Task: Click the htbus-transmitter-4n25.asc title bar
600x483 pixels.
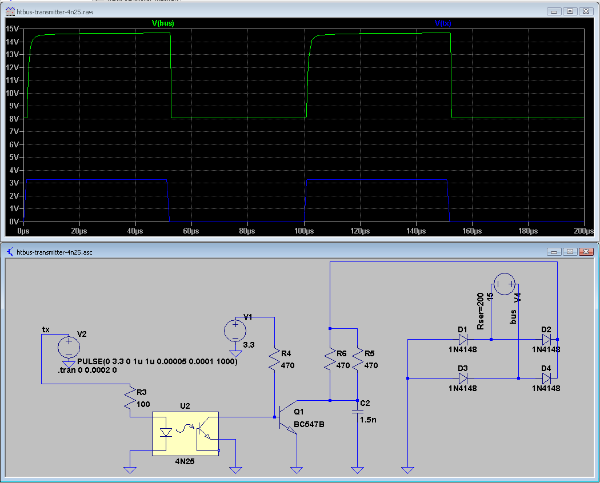Action: 229,251
